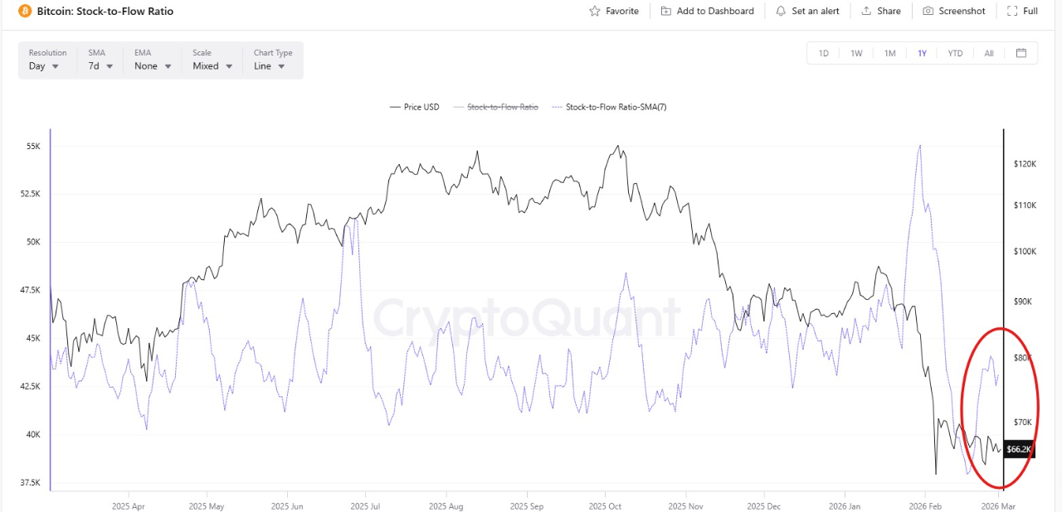1062x512 pixels.
Task: Open the Chart Type Line dropdown
Action: 270,66
